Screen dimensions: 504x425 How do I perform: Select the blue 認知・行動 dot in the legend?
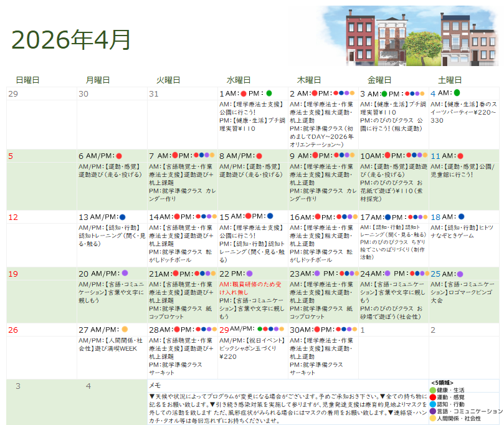(432, 404)
